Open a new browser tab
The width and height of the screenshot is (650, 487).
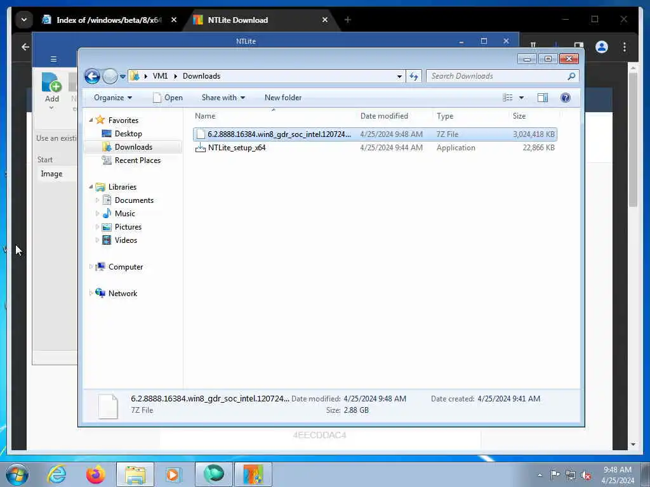click(x=347, y=20)
